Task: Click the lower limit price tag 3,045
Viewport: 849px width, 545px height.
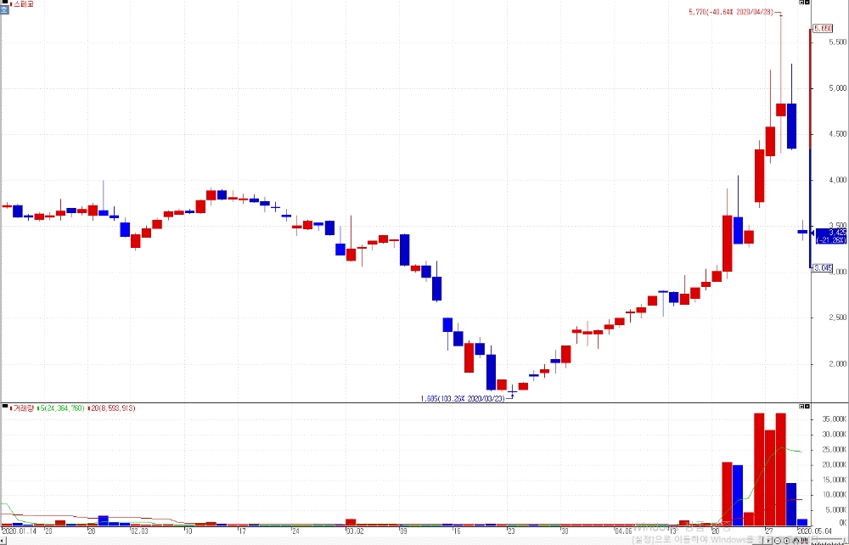Action: (x=823, y=267)
